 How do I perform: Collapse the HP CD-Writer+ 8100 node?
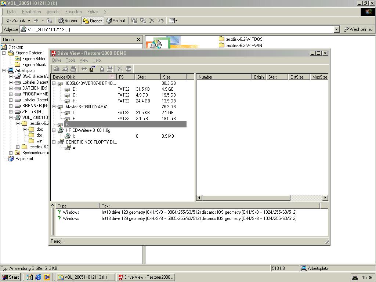[x=54, y=130]
